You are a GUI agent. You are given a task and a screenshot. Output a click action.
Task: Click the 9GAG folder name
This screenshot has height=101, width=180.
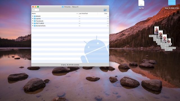(38, 16)
